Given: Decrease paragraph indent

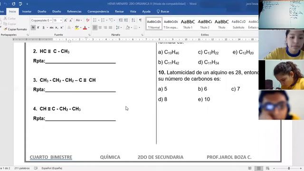Looking at the screenshot, I should pos(120,20).
